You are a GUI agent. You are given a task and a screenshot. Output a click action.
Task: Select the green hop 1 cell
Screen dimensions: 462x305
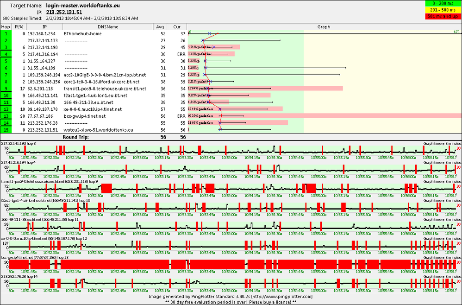(x=6, y=34)
